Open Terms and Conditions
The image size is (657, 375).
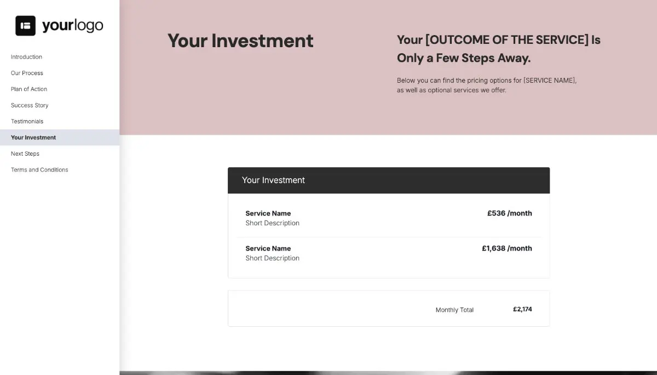coord(39,169)
